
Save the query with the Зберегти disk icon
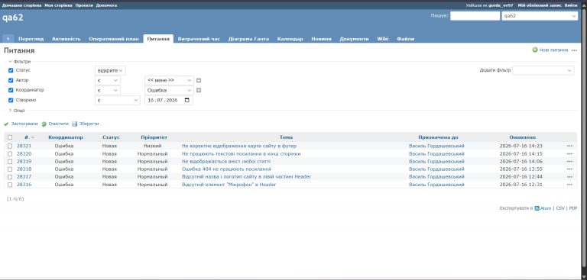[x=74, y=124]
